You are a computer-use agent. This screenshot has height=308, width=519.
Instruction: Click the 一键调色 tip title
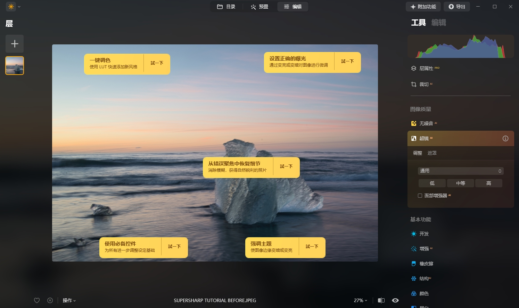click(100, 60)
